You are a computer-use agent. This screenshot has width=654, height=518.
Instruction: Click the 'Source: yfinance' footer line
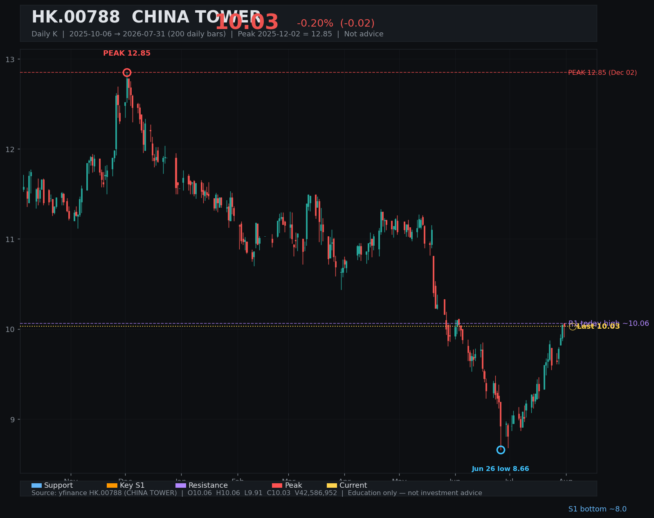click(x=256, y=493)
